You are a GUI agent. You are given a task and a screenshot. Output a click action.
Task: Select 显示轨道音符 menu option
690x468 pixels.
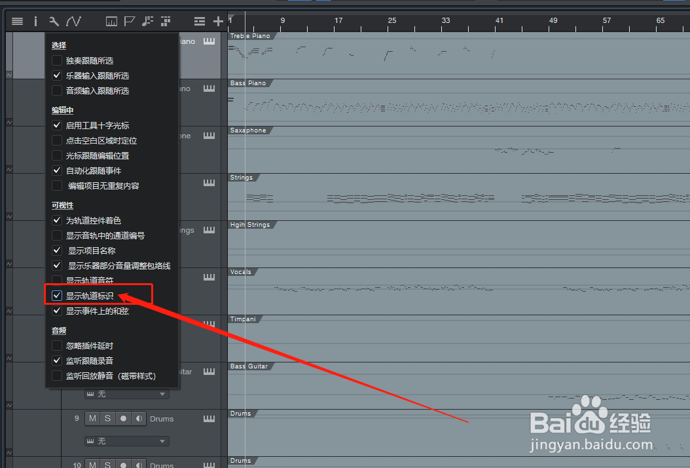(89, 280)
